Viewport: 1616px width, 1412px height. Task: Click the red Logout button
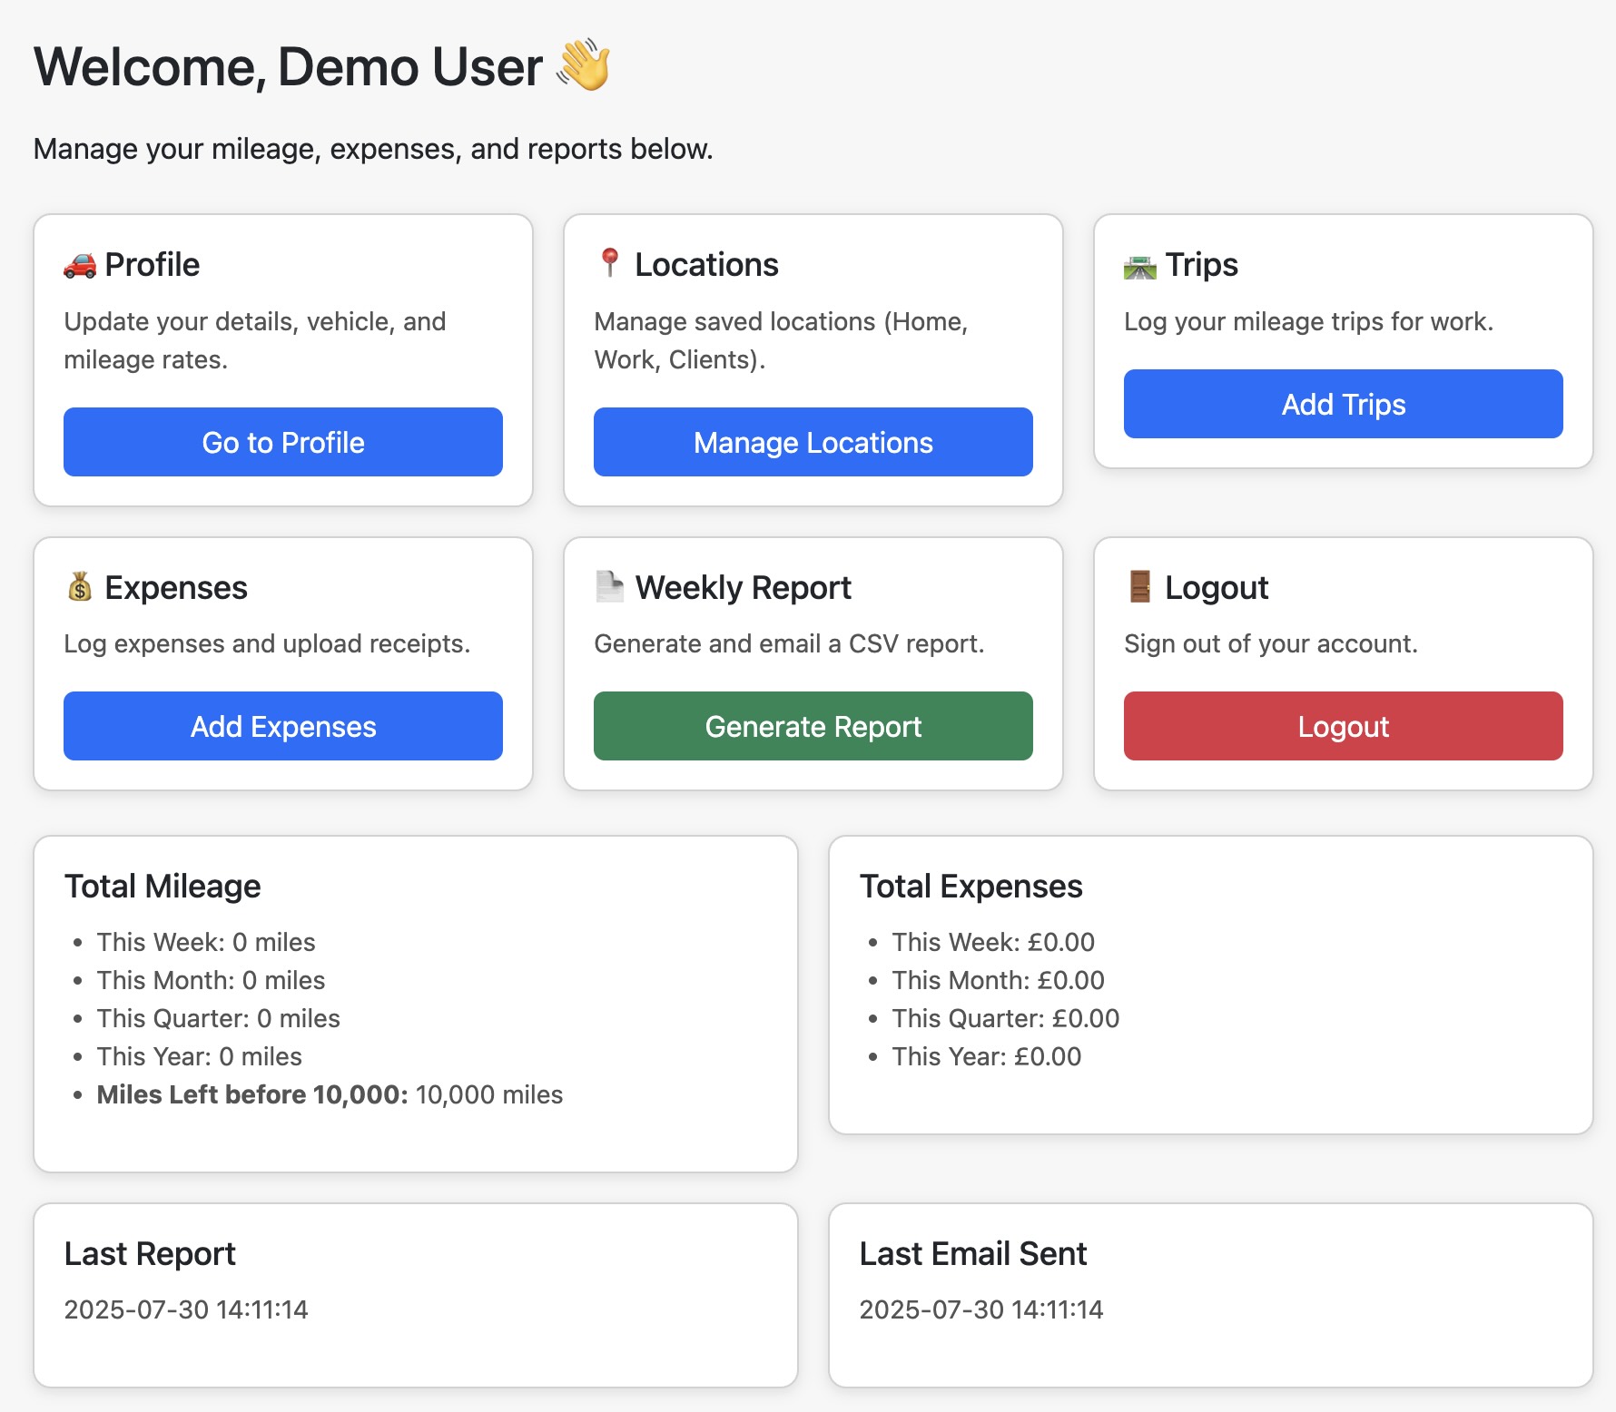coord(1344,726)
